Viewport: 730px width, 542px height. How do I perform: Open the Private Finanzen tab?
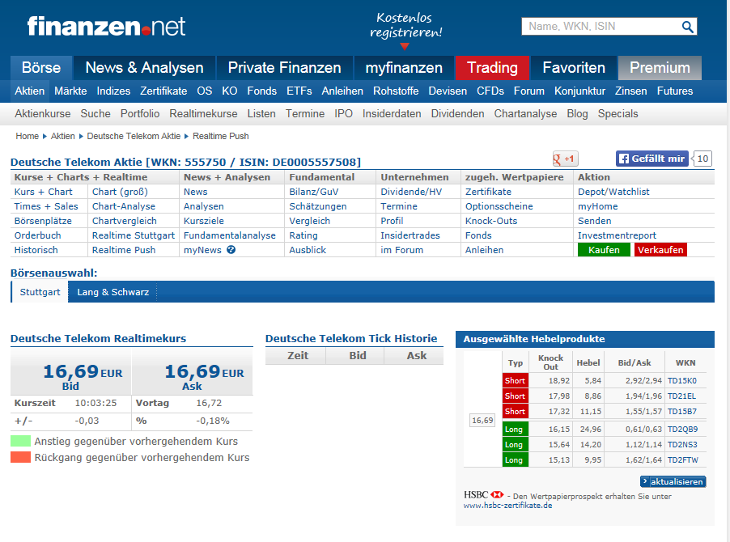pyautogui.click(x=284, y=68)
